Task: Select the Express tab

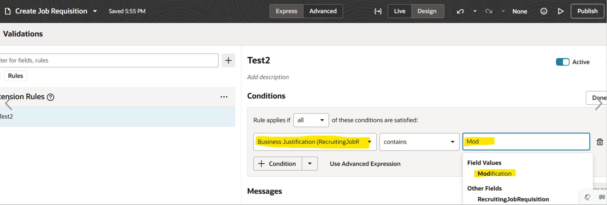Action: tap(286, 11)
